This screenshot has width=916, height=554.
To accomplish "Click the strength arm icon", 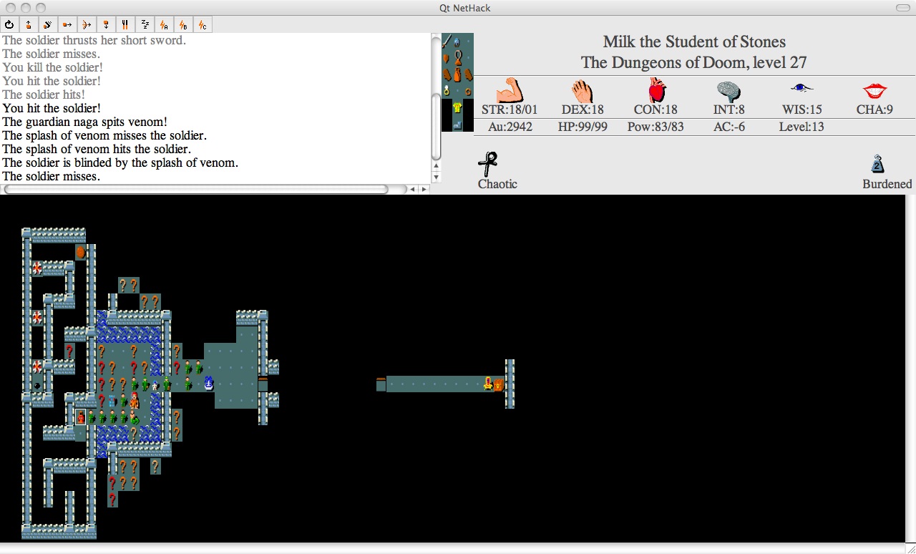I will pos(510,90).
